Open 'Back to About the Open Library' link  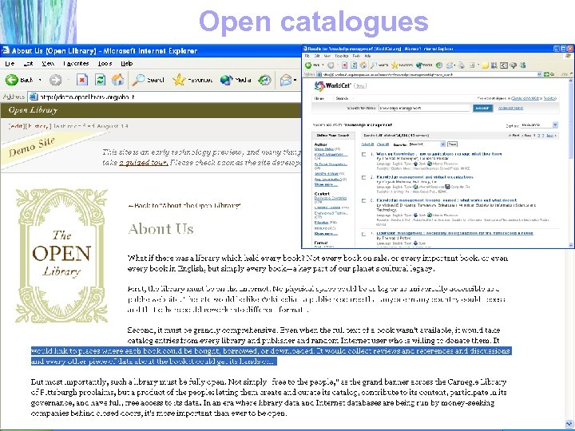pos(184,206)
